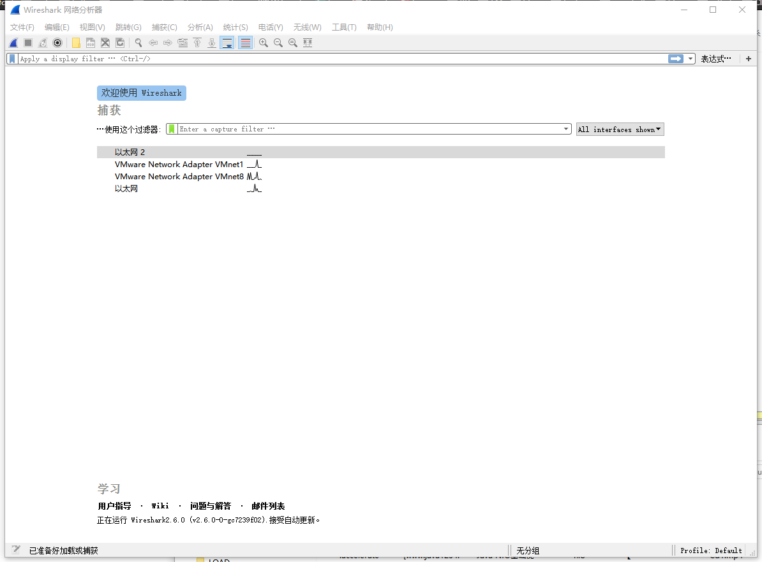Click the Profile: Default status entry
The width and height of the screenshot is (762, 562).
click(x=711, y=551)
